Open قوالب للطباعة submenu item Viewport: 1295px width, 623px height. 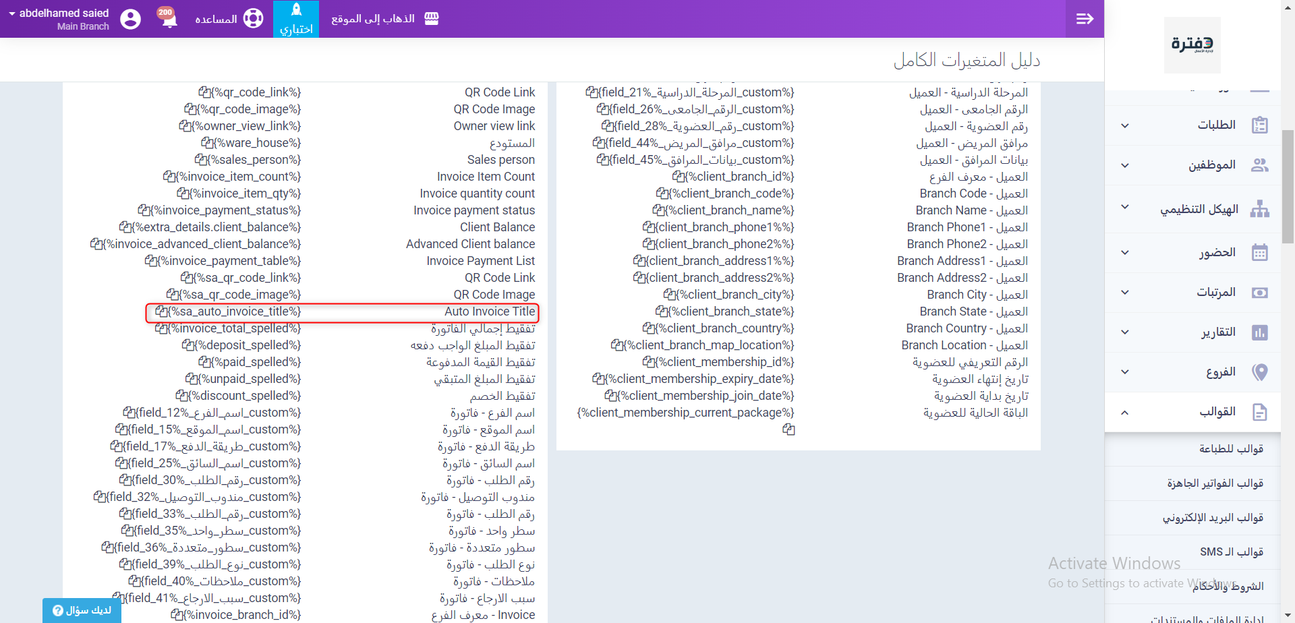point(1231,449)
